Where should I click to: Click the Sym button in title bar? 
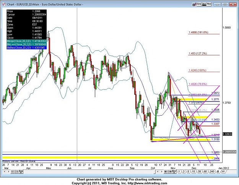(x=199, y=4)
